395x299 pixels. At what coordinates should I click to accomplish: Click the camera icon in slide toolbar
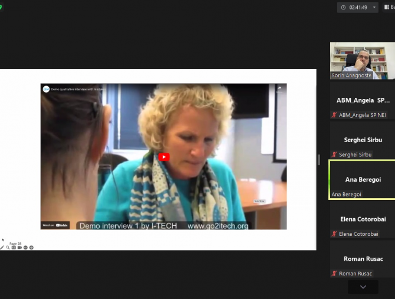pyautogui.click(x=19, y=248)
